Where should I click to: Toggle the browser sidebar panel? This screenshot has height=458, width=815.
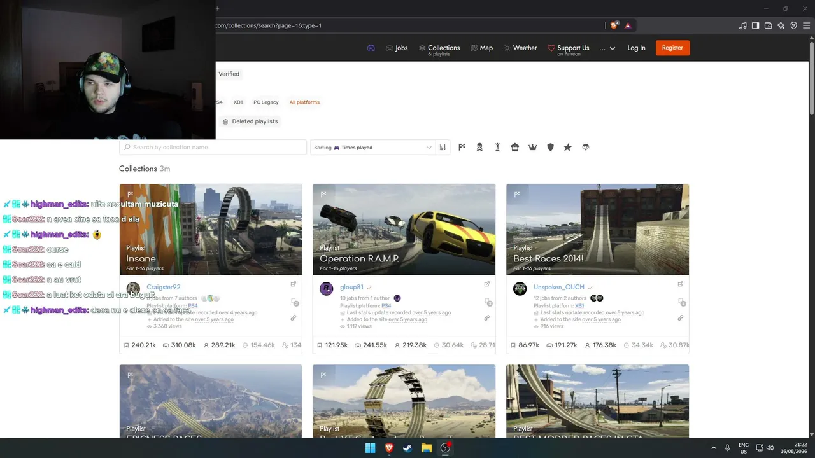pos(756,25)
